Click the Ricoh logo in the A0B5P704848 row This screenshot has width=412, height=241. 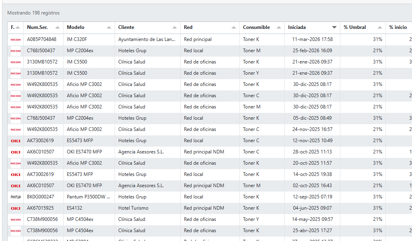click(x=16, y=40)
